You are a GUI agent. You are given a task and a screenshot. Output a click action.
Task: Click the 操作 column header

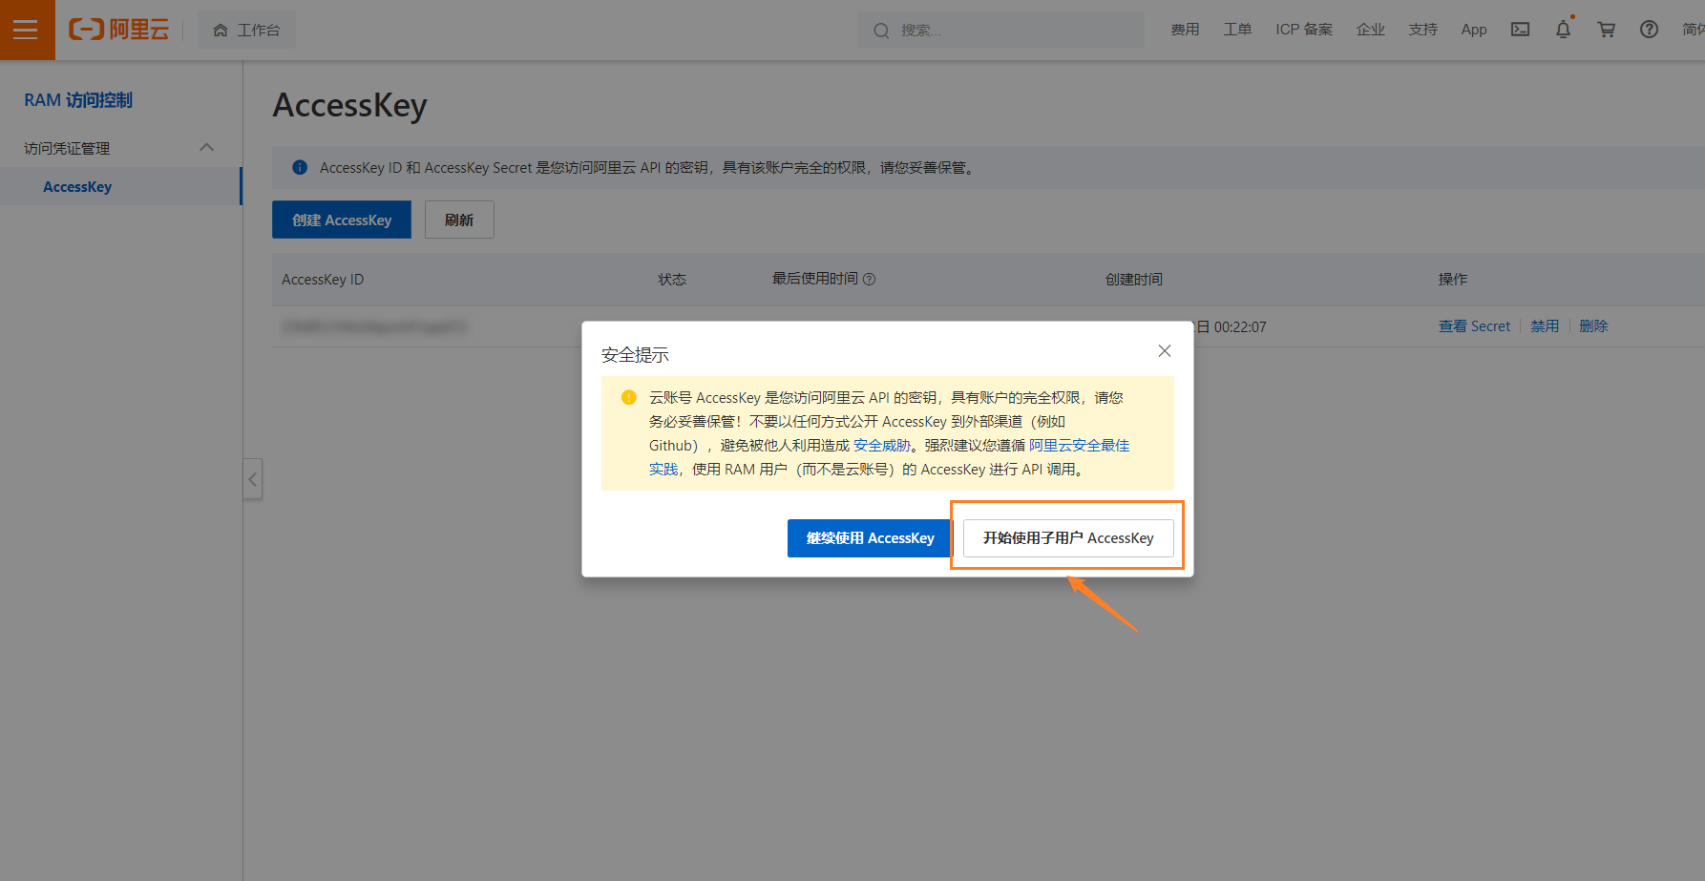[x=1453, y=280]
